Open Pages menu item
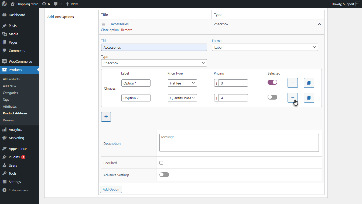Image resolution: width=362 pixels, height=204 pixels. click(x=19, y=42)
